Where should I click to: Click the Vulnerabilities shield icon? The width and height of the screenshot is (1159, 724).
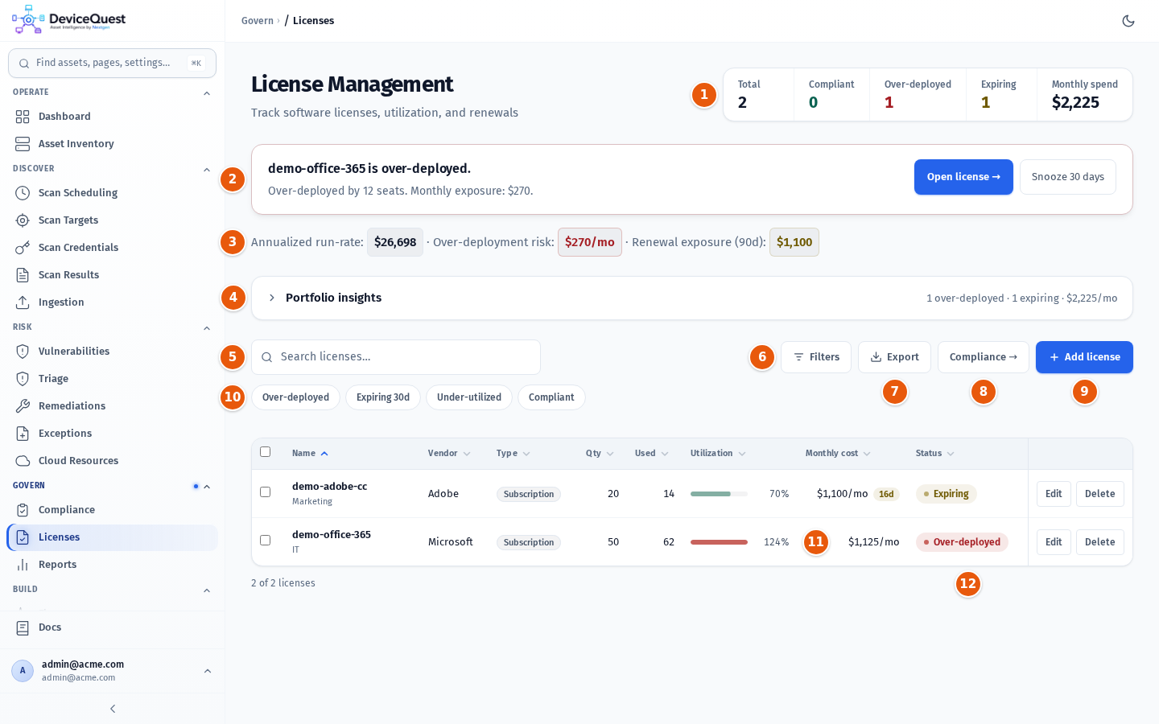(x=23, y=352)
